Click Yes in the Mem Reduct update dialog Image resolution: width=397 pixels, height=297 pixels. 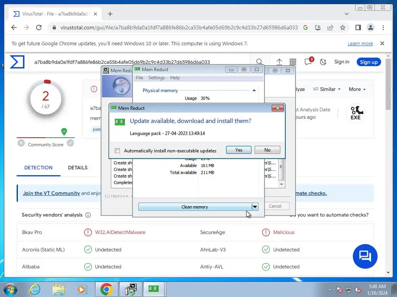click(x=238, y=150)
